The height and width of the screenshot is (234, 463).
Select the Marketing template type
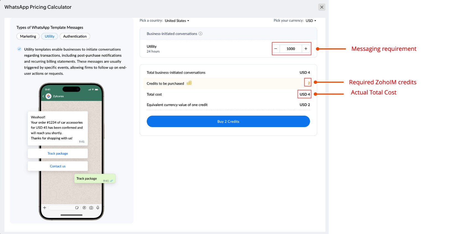click(x=28, y=36)
